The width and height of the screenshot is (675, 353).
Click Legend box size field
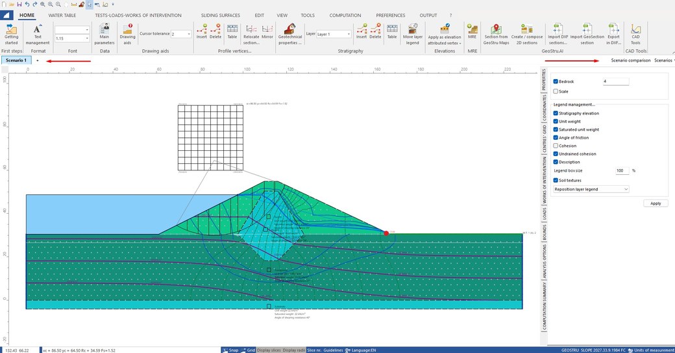click(622, 170)
